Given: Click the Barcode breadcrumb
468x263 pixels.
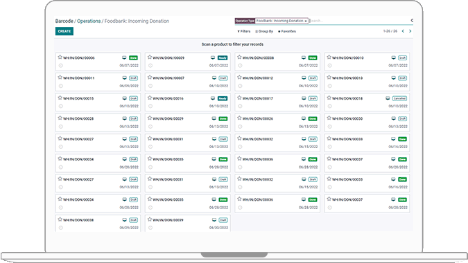Looking at the screenshot, I should (64, 21).
